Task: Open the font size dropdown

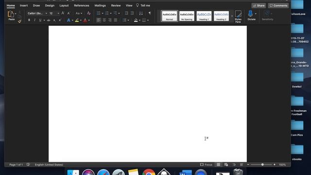Action: pos(58,13)
